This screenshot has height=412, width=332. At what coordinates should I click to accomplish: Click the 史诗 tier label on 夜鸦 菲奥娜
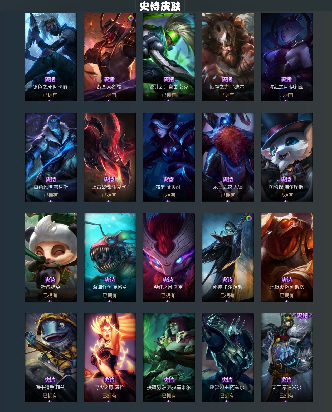(168, 180)
